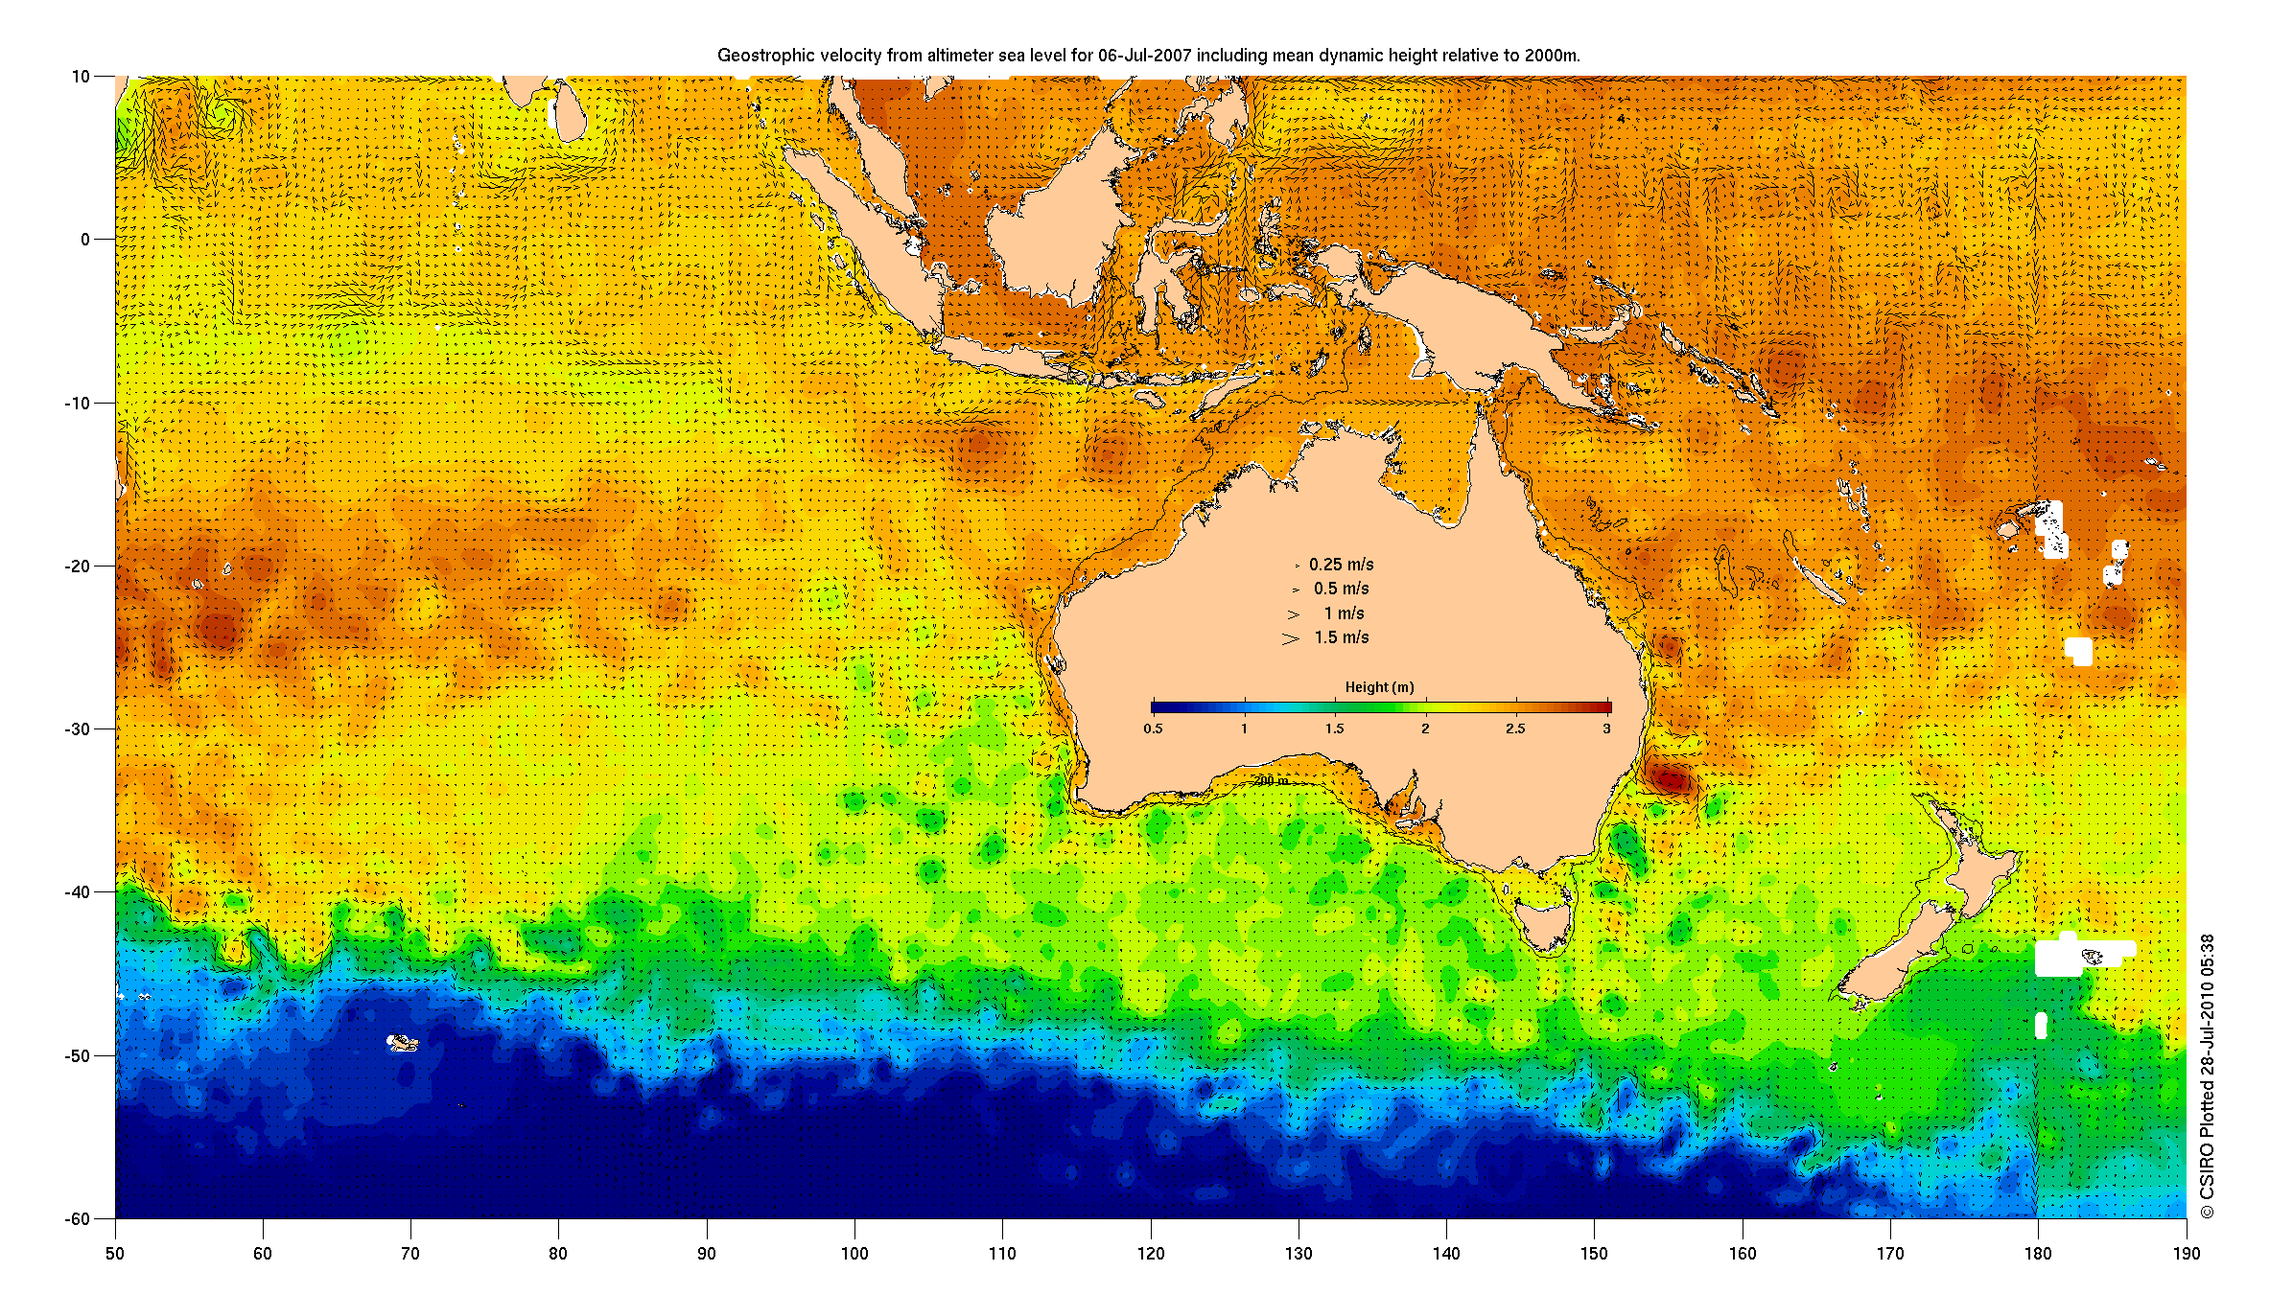Click the longitude axis label '50'
The width and height of the screenshot is (2293, 1295).
pos(115,1253)
